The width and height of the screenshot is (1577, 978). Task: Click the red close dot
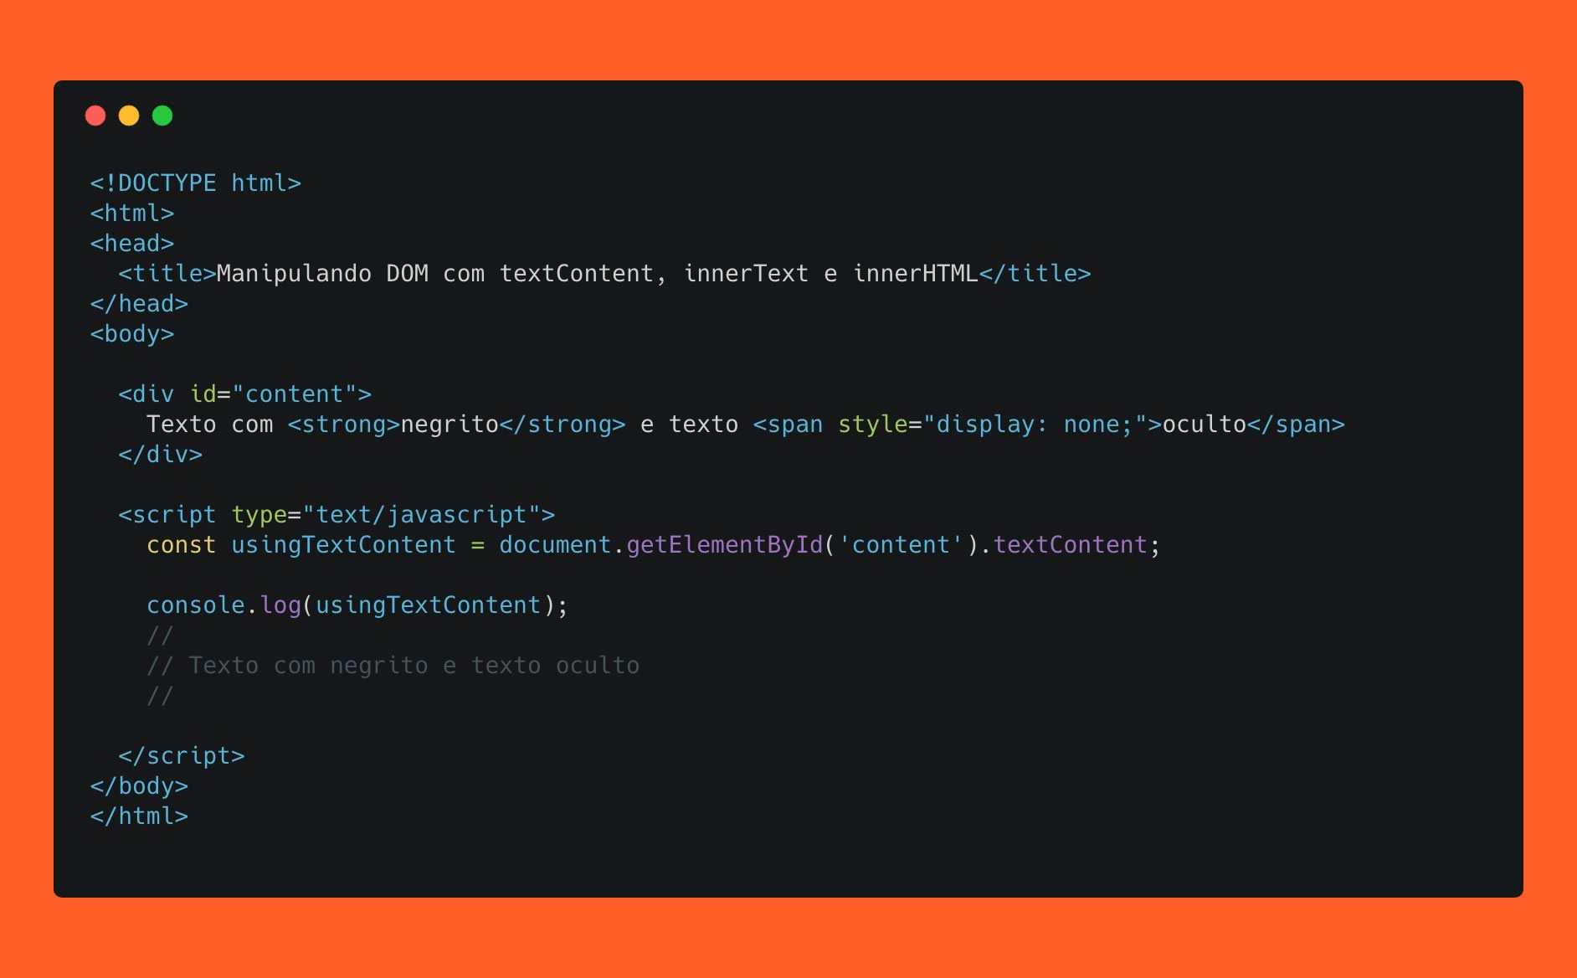95,116
